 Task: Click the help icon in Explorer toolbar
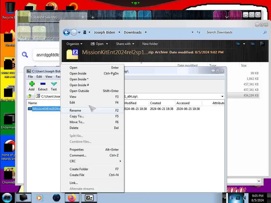(x=262, y=44)
